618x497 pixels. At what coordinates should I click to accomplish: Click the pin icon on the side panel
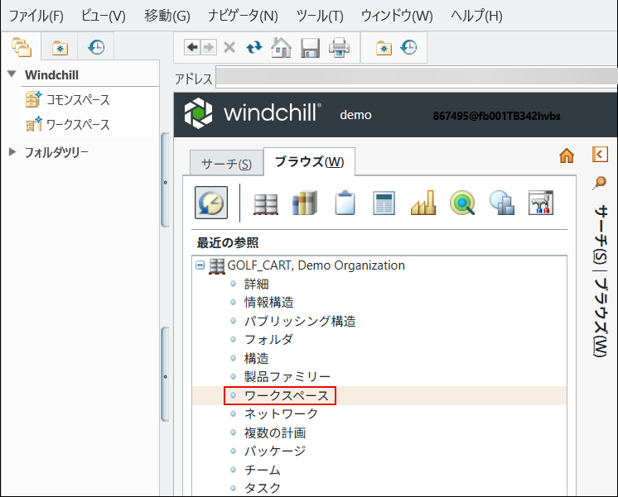click(x=600, y=183)
